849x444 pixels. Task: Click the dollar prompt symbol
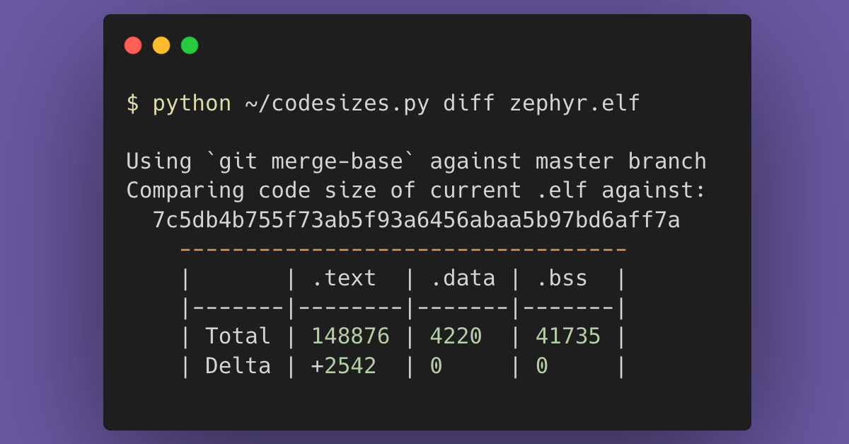[133, 103]
